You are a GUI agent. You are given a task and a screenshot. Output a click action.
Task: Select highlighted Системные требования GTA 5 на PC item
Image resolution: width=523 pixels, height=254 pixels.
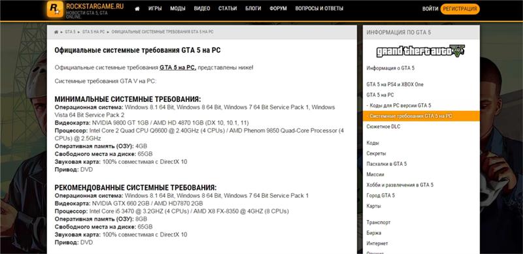point(421,116)
